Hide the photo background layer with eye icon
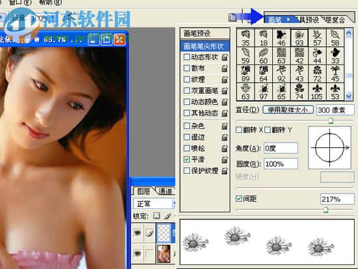 tap(137, 253)
